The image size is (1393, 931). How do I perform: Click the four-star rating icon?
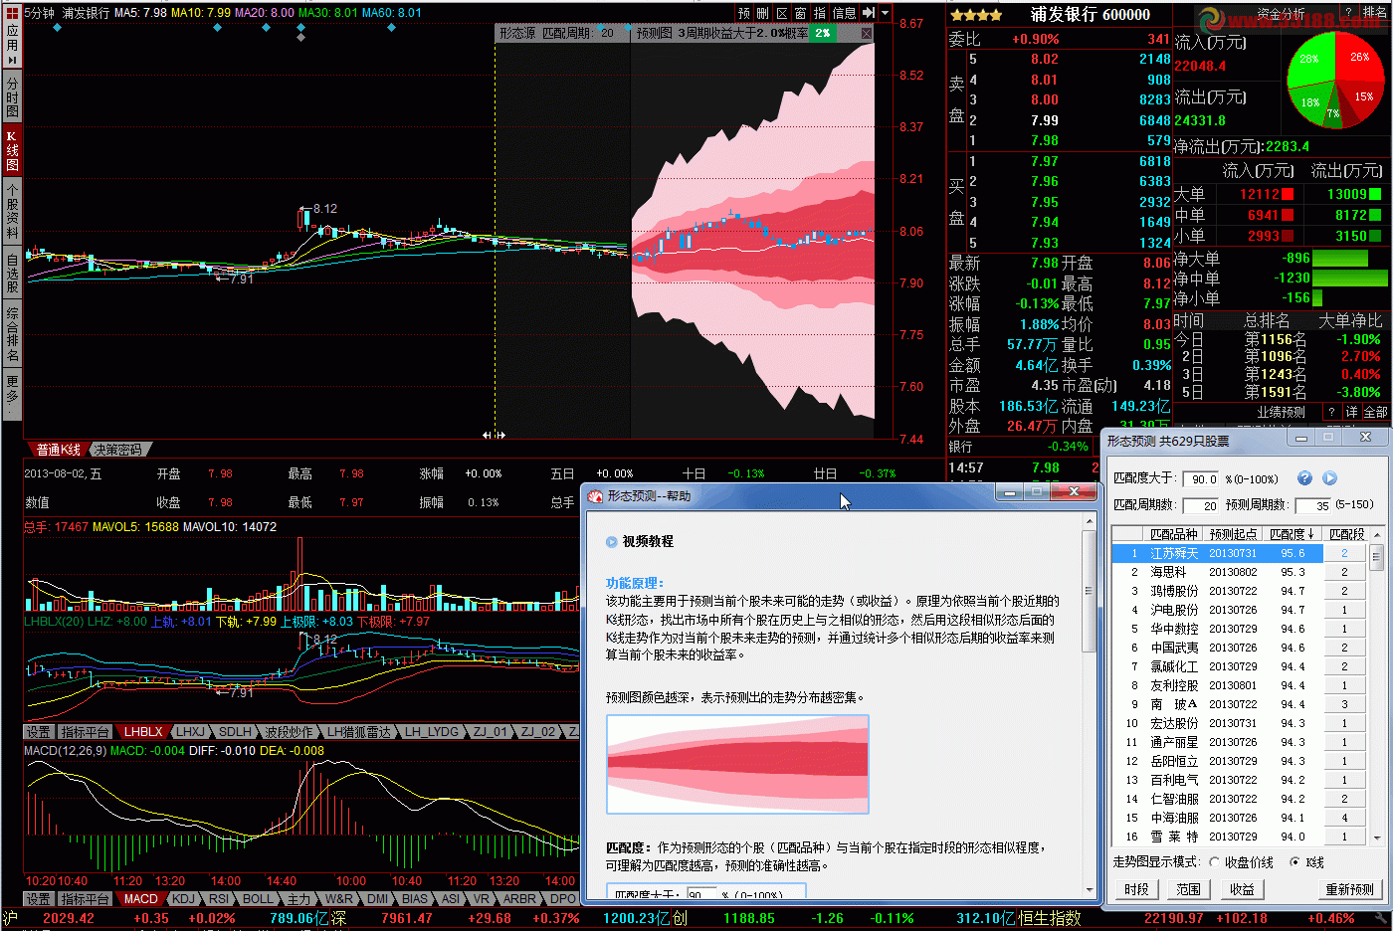[976, 15]
